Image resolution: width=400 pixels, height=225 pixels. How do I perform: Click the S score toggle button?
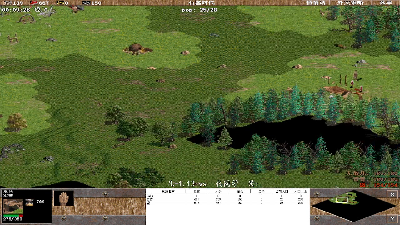pos(392,195)
